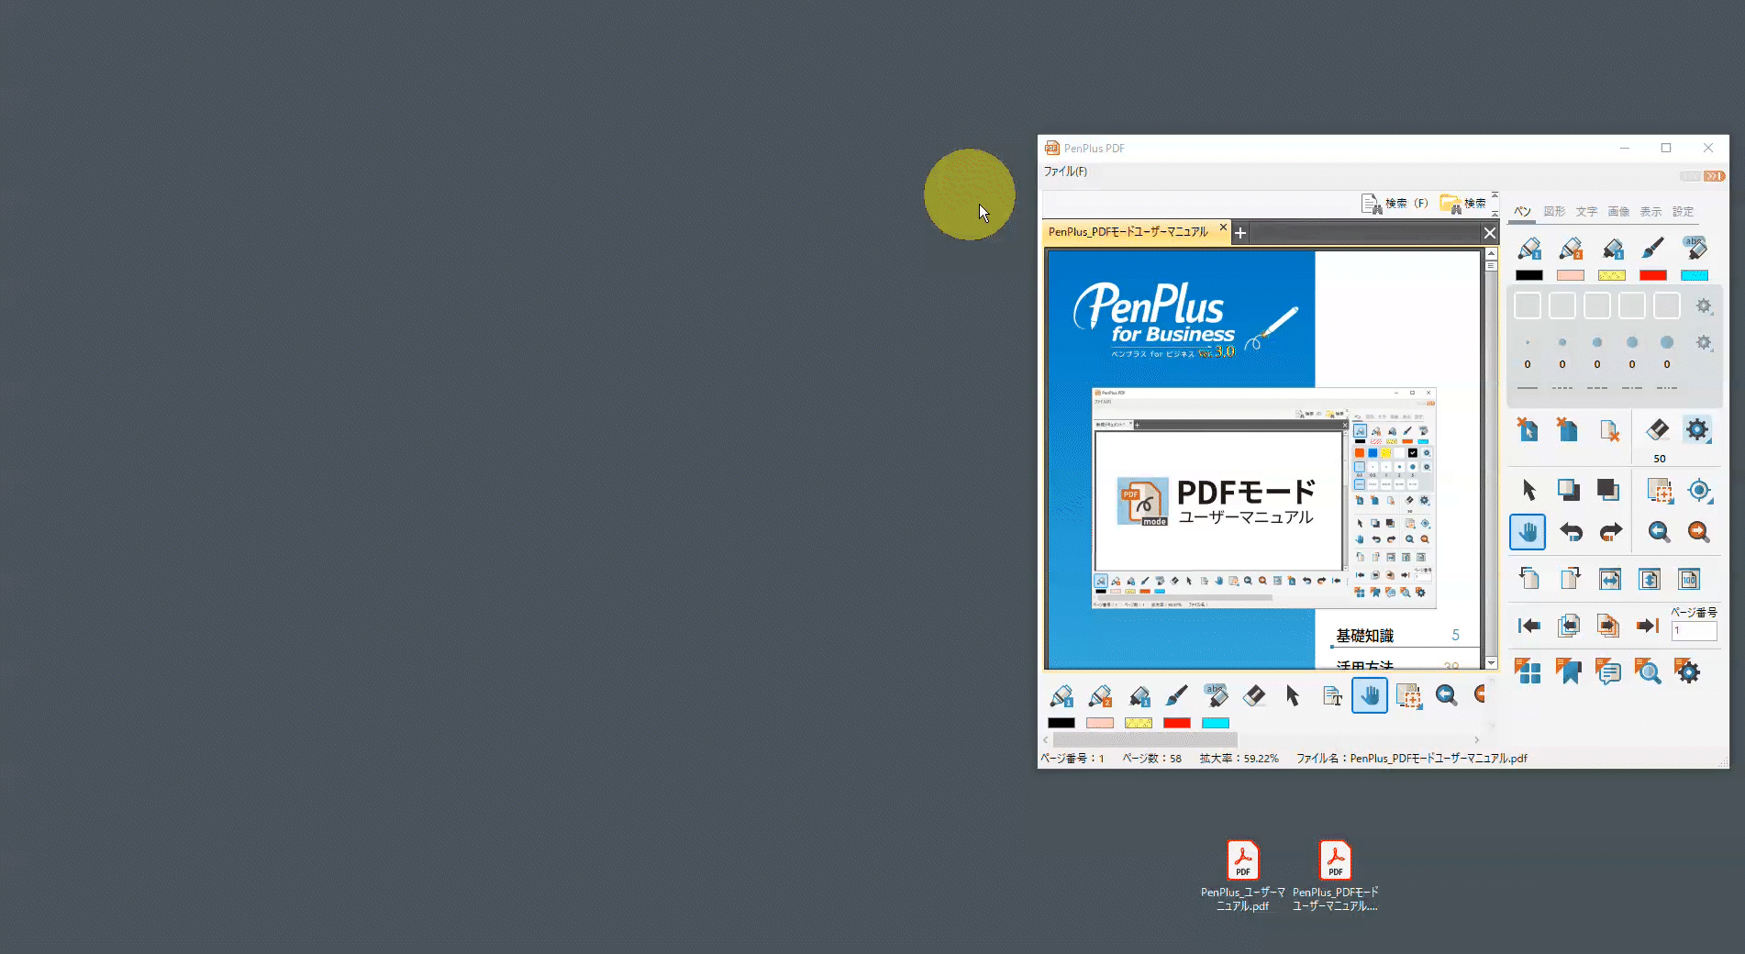Select Pen 1 in the side panel
Viewport: 1745px width, 954px height.
coord(1529,248)
